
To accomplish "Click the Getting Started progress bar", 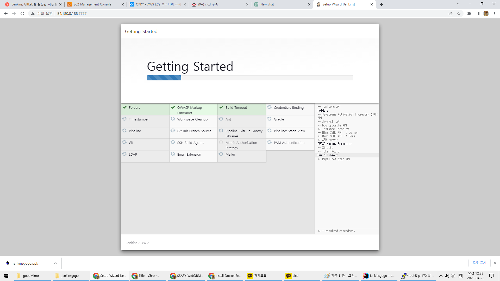I will tap(250, 78).
